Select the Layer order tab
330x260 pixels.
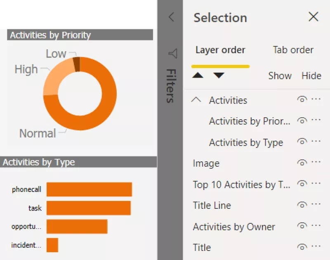(x=220, y=50)
